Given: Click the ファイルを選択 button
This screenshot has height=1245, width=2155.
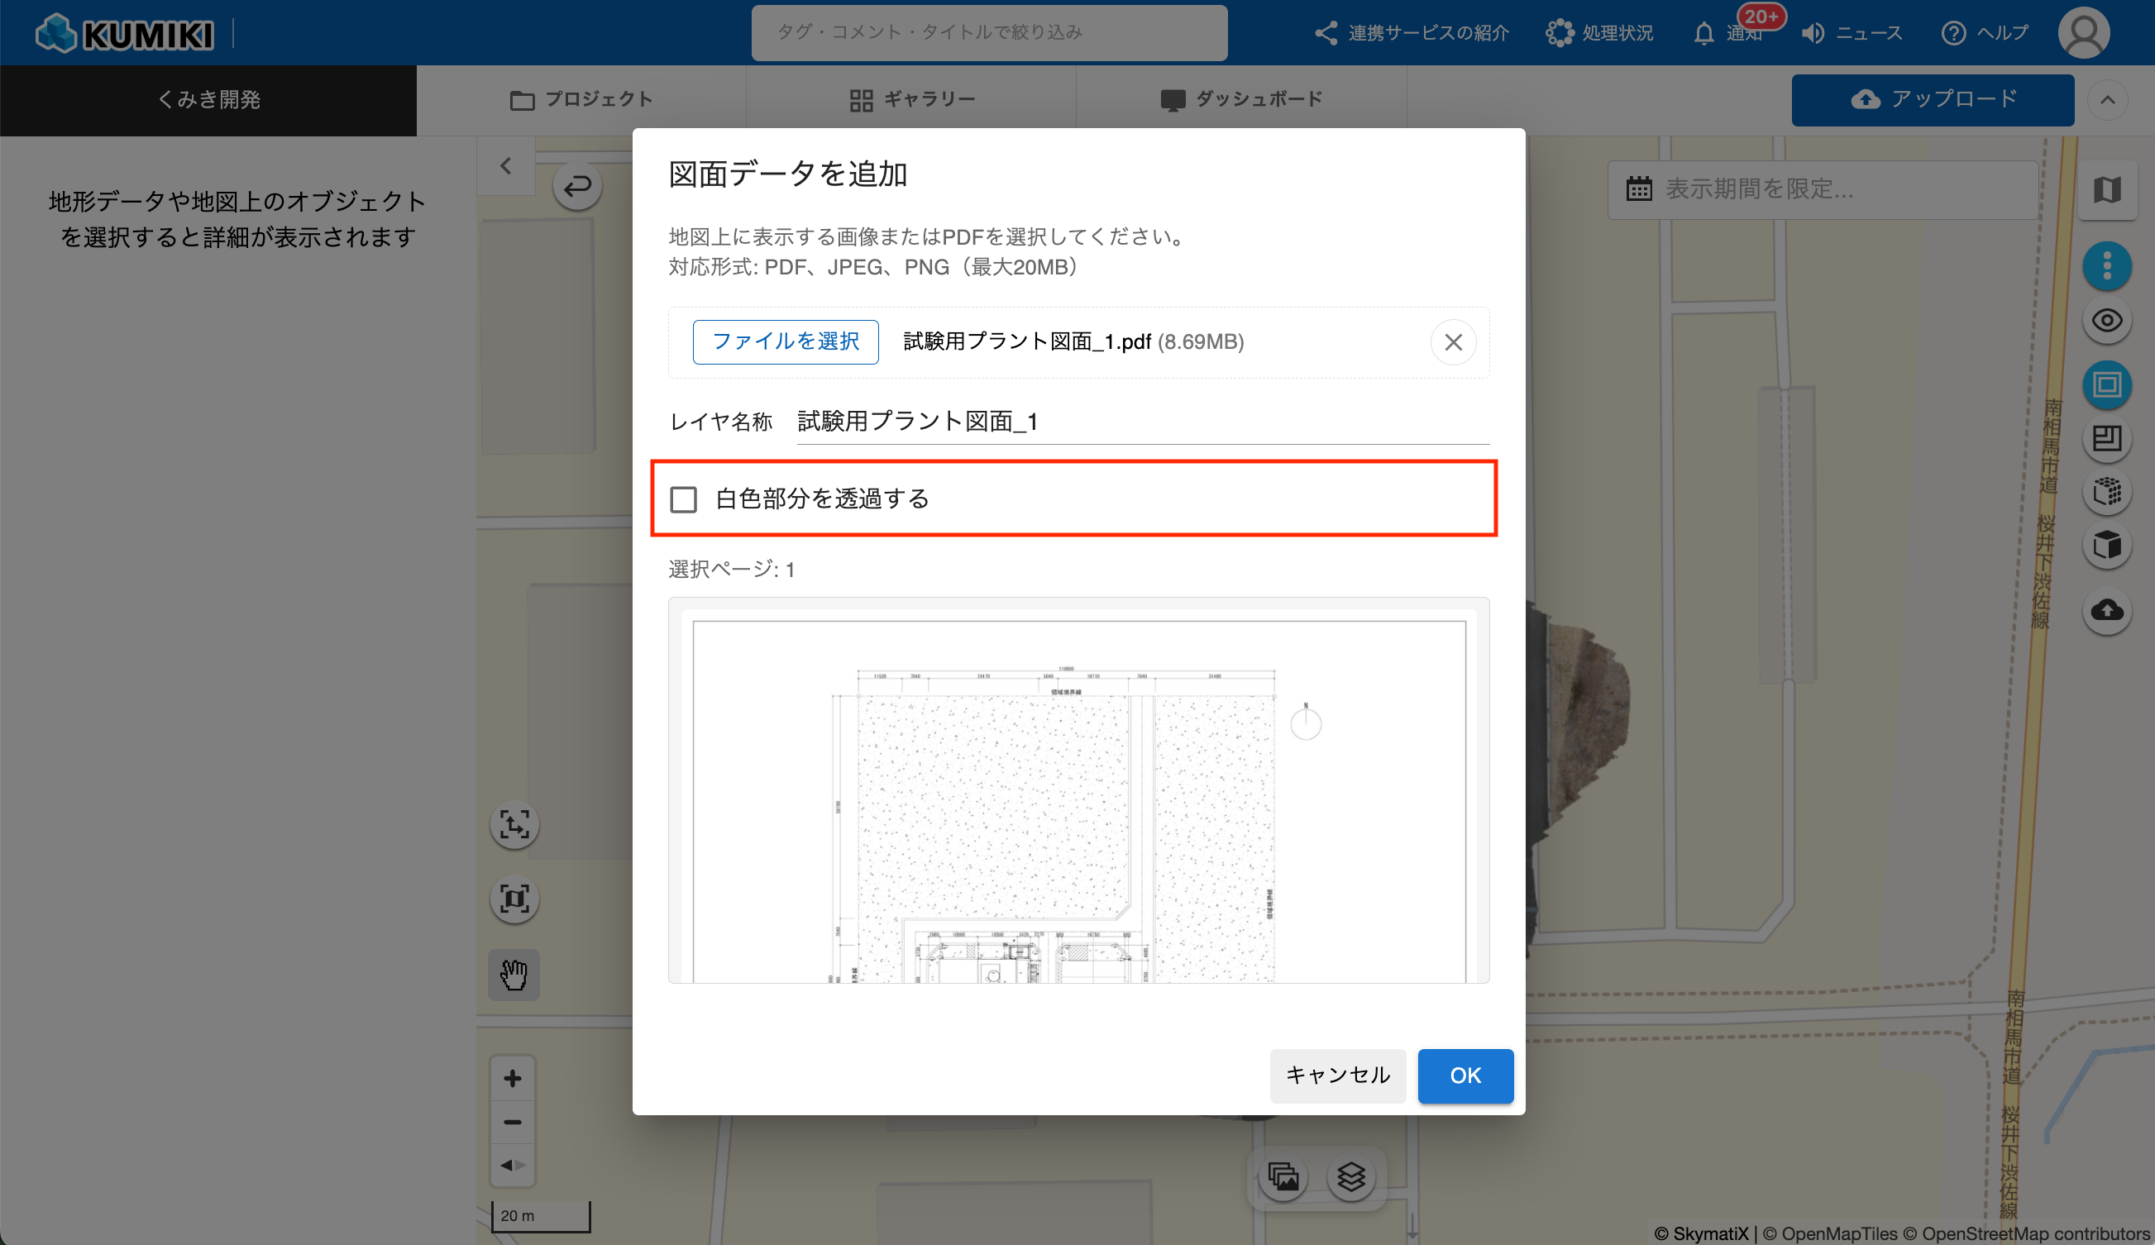Looking at the screenshot, I should click(785, 342).
